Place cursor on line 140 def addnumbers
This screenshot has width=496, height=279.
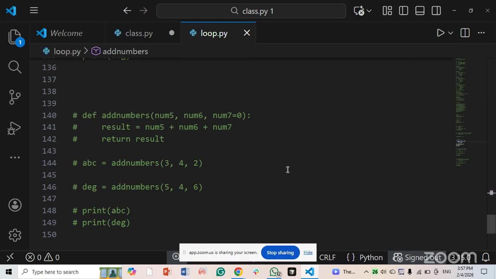pyautogui.click(x=162, y=115)
